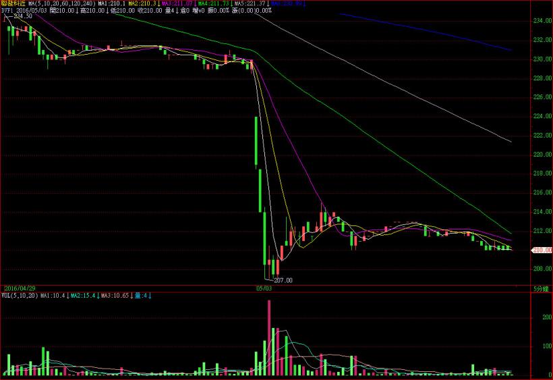The height and width of the screenshot is (380, 553).
Task: Select the volume MA1:10.4 readout
Action: pyautogui.click(x=53, y=296)
